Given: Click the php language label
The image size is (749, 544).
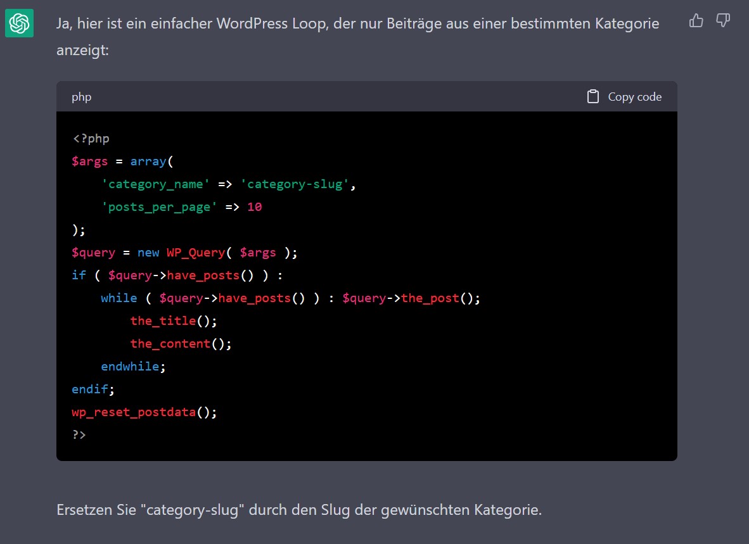Looking at the screenshot, I should (81, 97).
